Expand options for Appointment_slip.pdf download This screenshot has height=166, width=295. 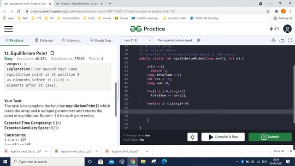pos(147,151)
